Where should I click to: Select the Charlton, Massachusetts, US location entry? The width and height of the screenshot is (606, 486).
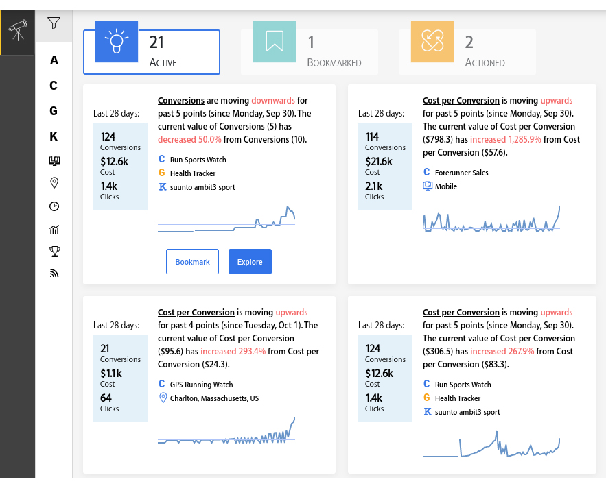[x=214, y=398]
